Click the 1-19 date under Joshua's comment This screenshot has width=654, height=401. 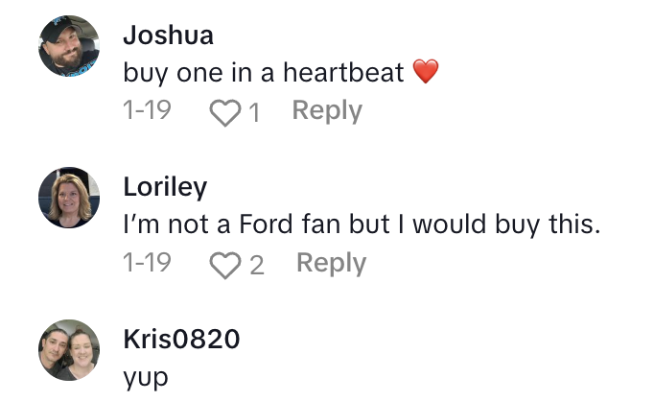pyautogui.click(x=148, y=111)
